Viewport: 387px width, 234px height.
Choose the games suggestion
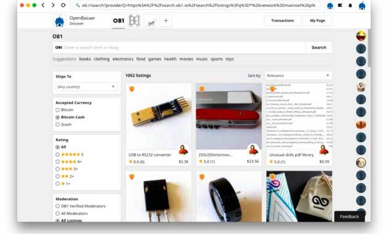[x=155, y=59]
